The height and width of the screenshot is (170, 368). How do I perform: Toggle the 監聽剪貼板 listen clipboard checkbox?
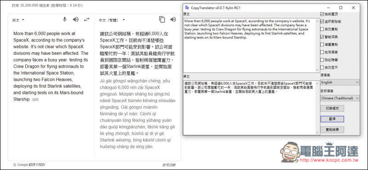click(322, 22)
